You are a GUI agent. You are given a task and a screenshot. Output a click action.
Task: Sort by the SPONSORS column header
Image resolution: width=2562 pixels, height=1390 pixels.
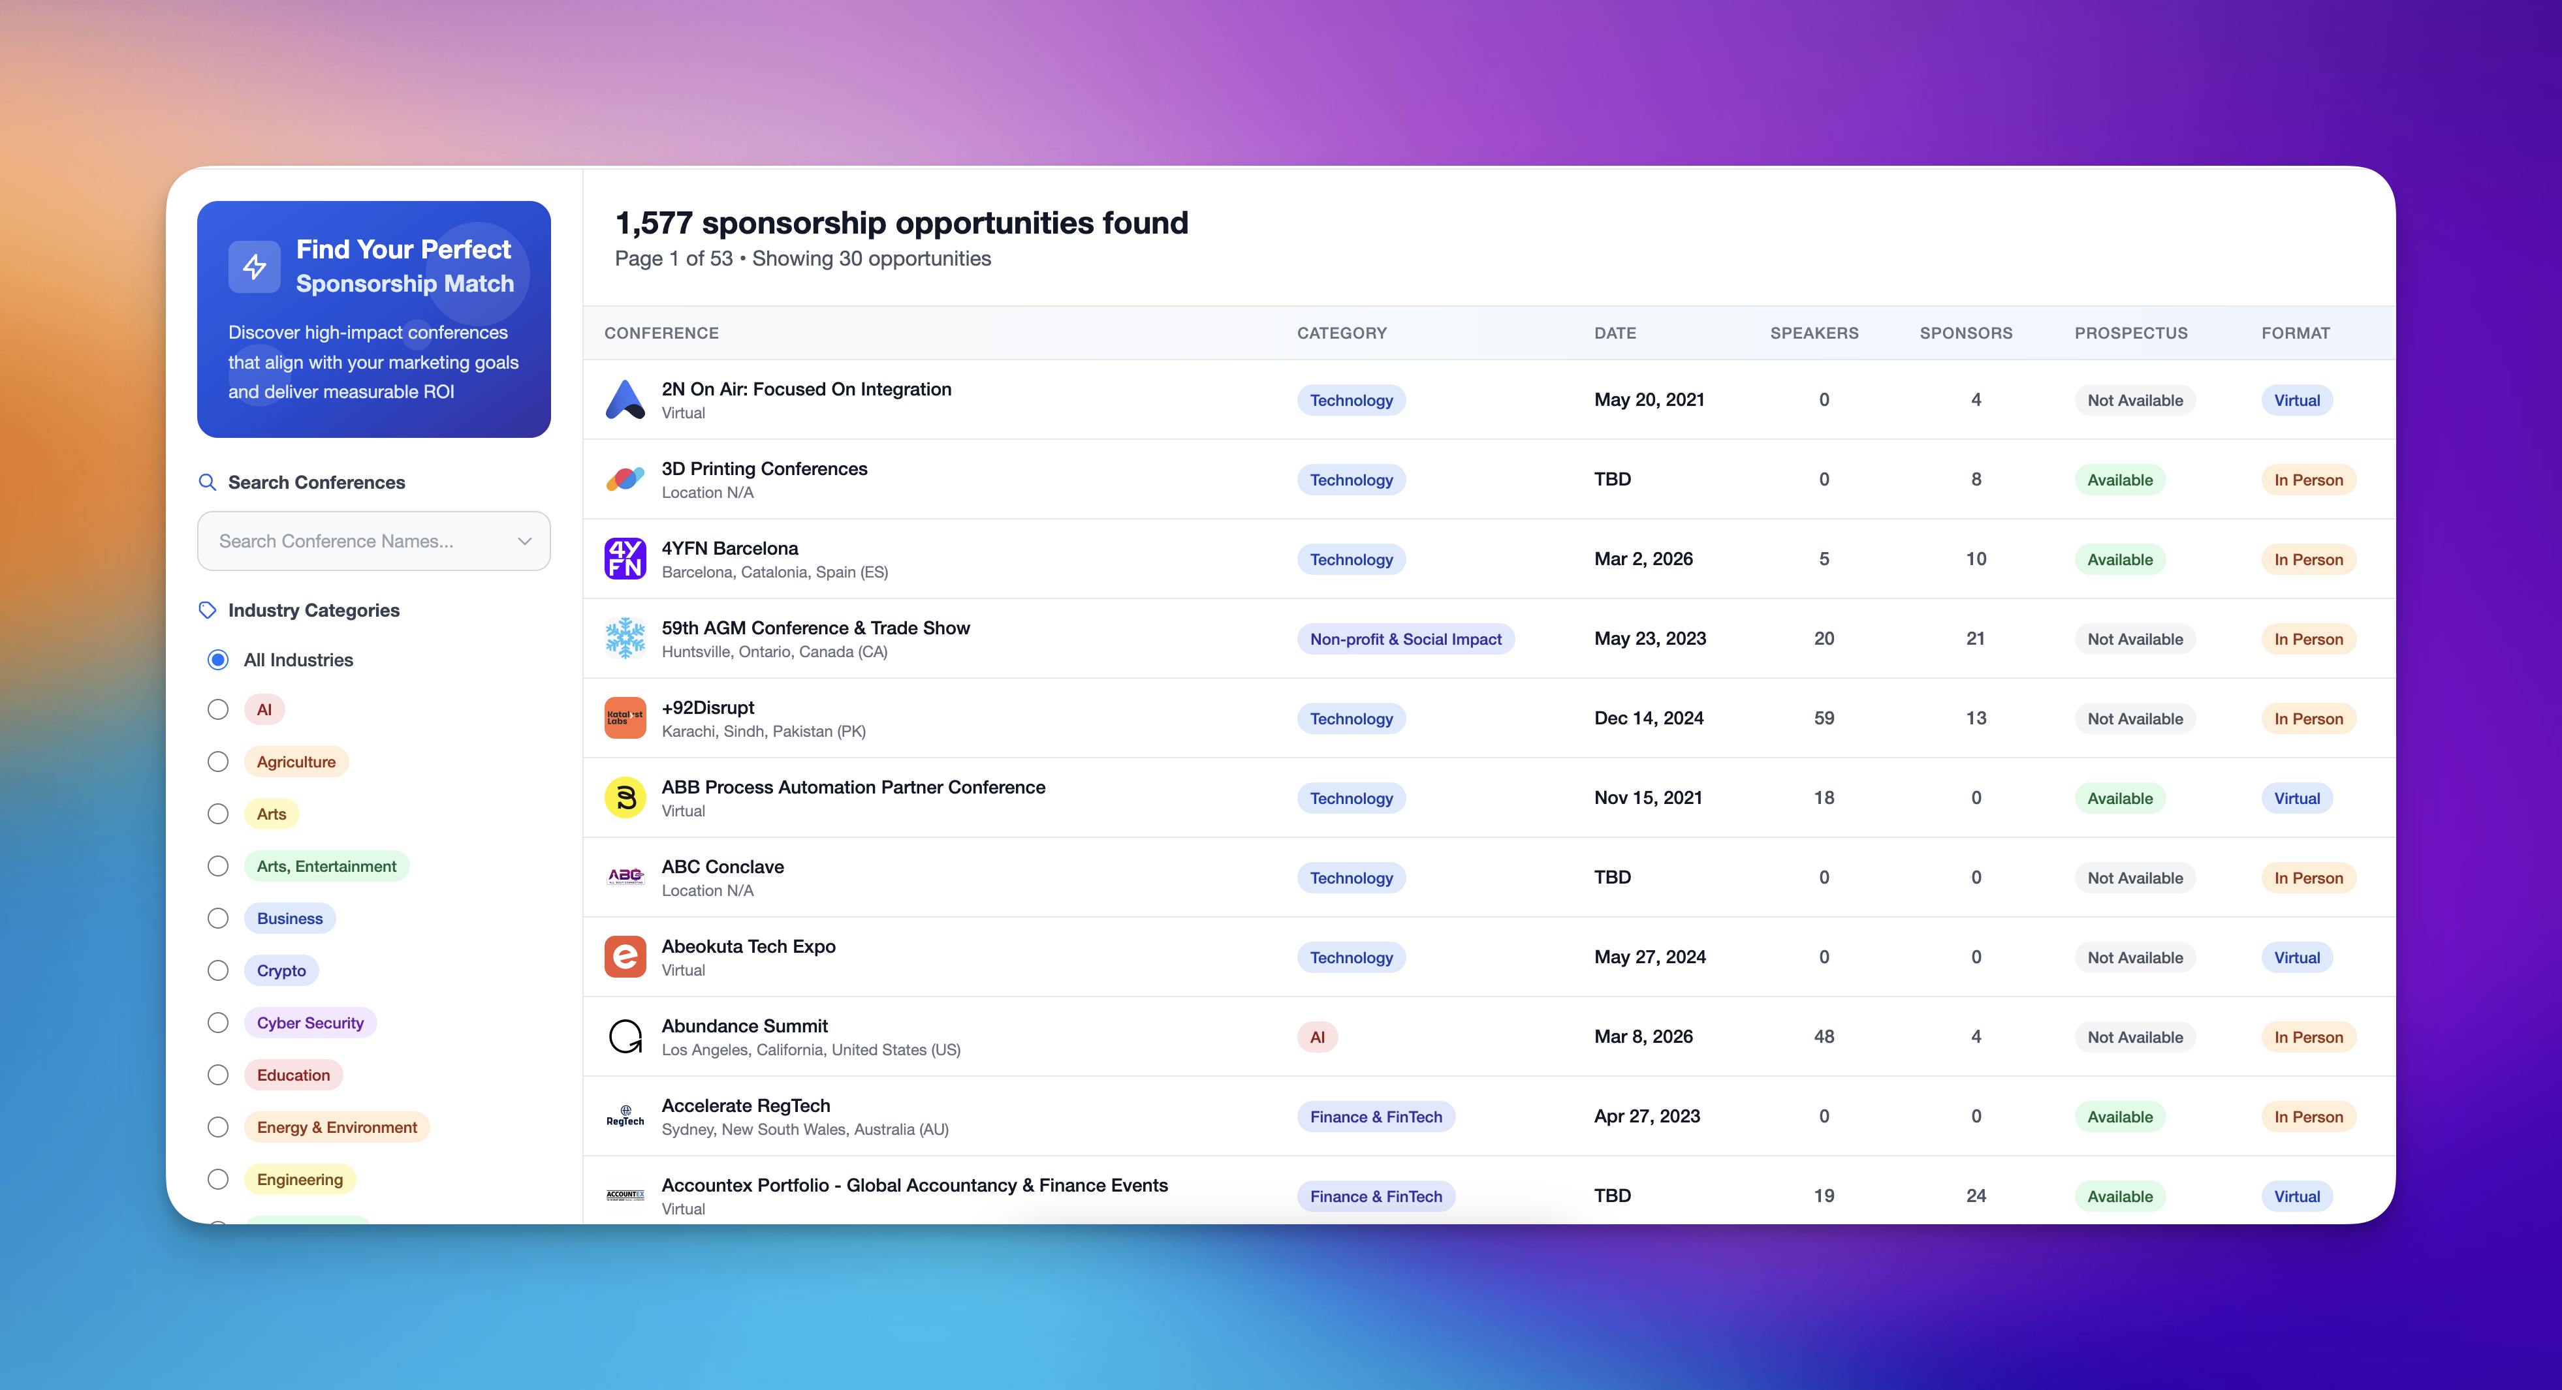click(1965, 333)
